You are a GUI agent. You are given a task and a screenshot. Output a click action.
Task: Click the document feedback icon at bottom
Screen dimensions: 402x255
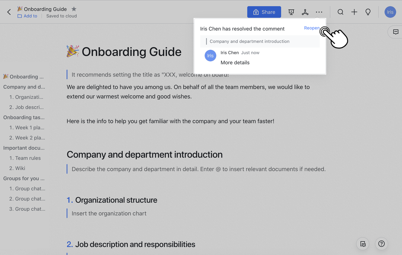click(363, 244)
